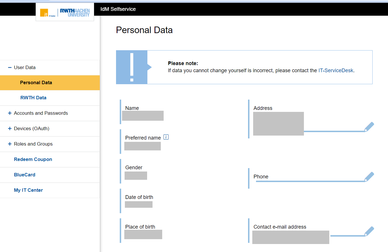Click the blue exclamation mark notice icon
This screenshot has width=388, height=252.
click(x=132, y=67)
